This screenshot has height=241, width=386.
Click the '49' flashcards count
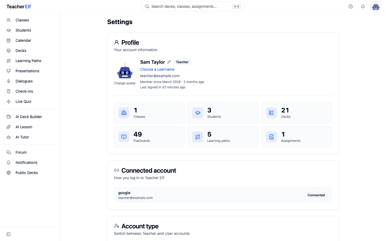[138, 134]
